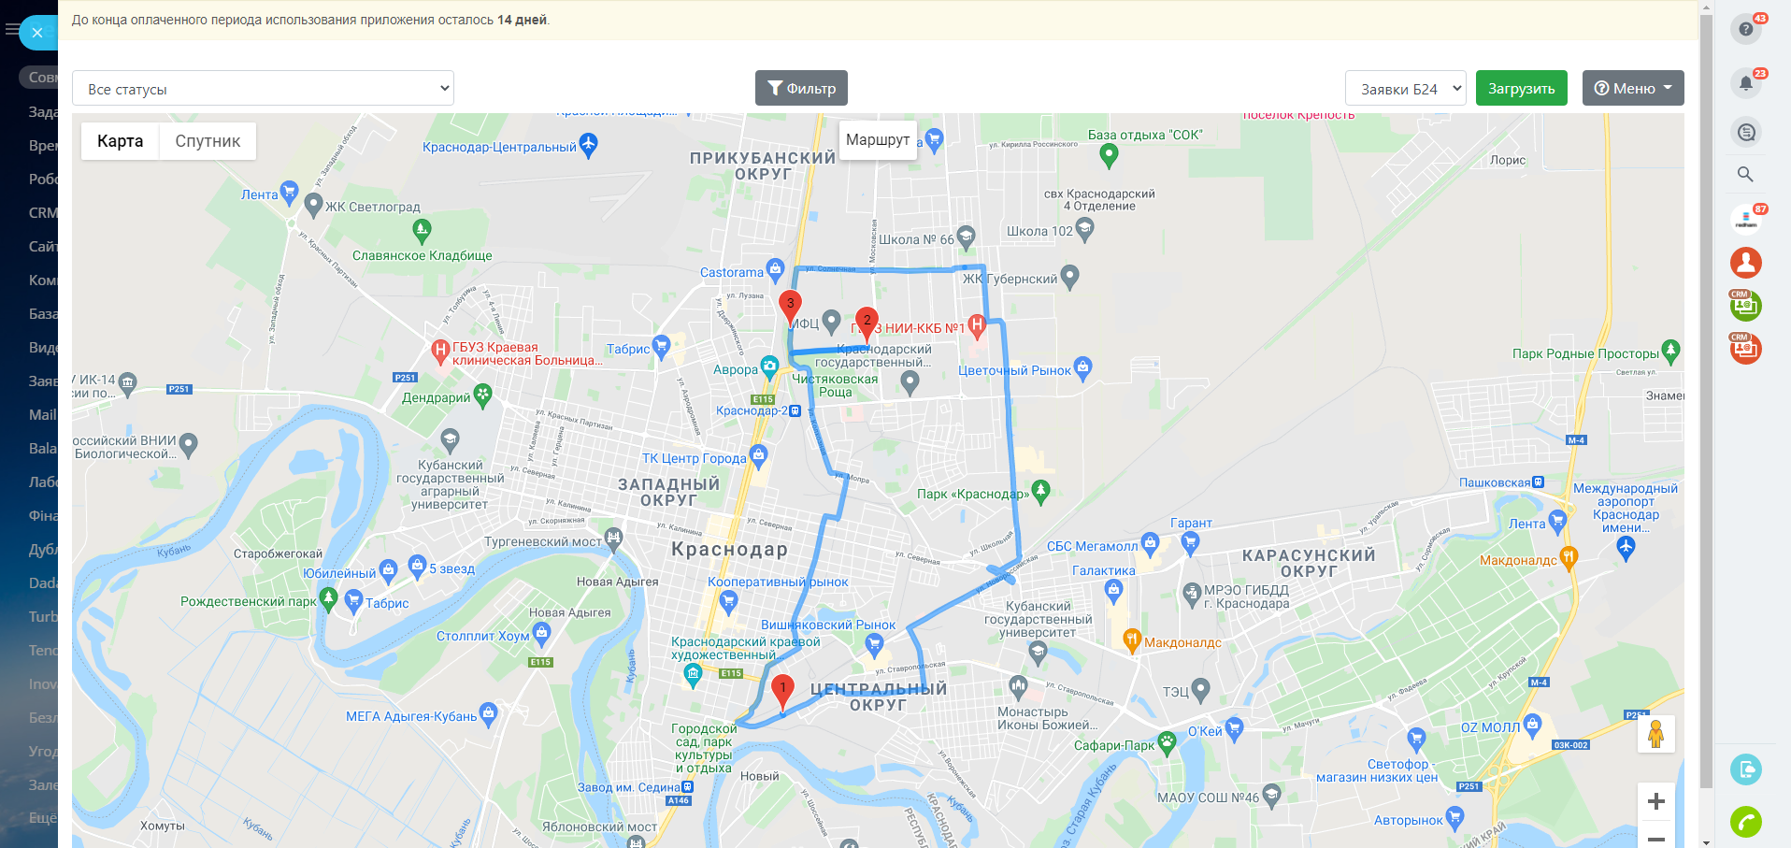The width and height of the screenshot is (1791, 848).
Task: Expand the Меню dropdown button
Action: tap(1633, 88)
